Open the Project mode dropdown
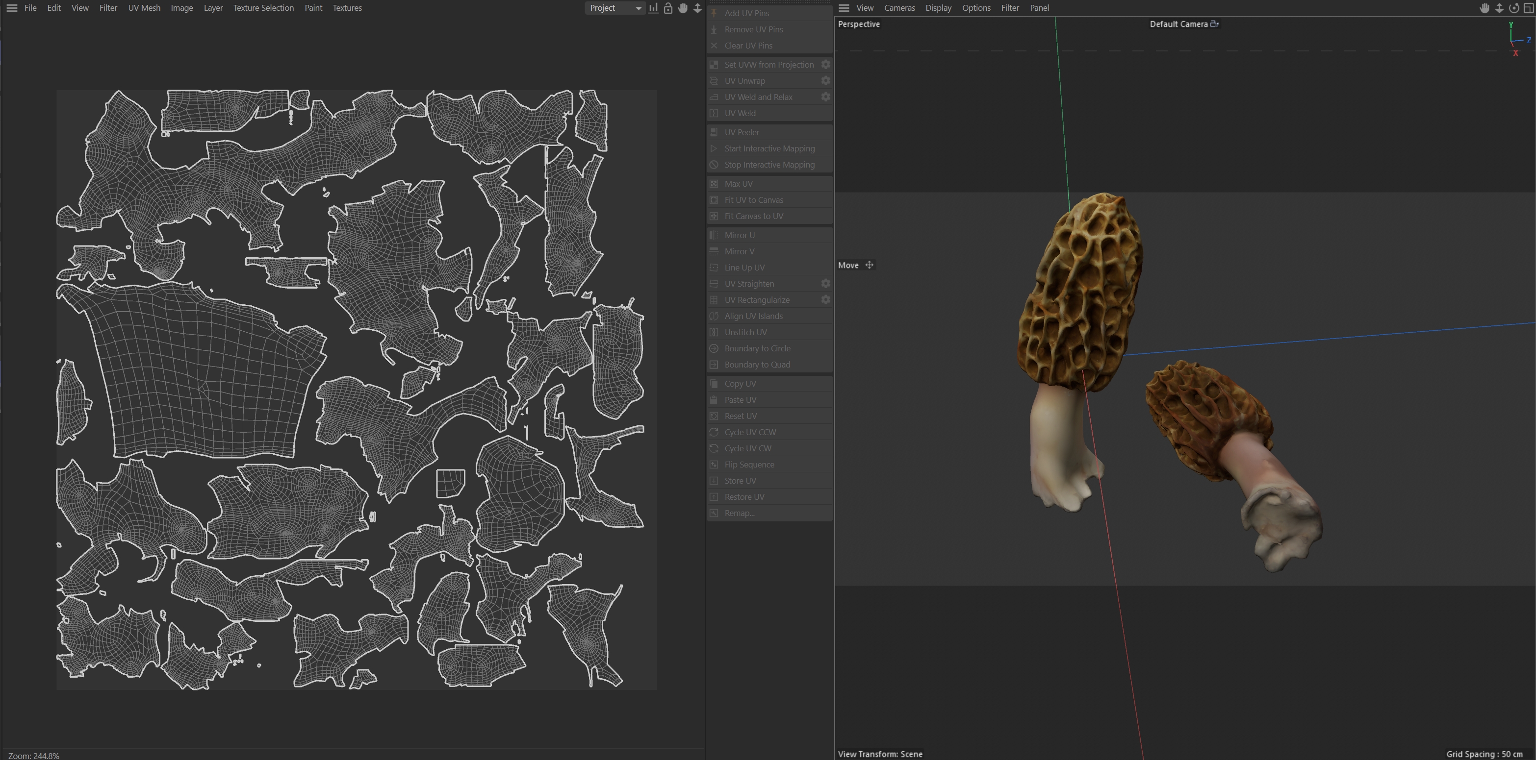Image resolution: width=1536 pixels, height=760 pixels. tap(615, 8)
